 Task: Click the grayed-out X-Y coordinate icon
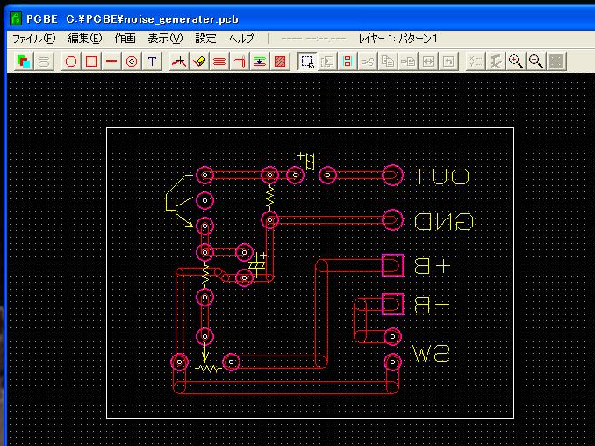(475, 61)
